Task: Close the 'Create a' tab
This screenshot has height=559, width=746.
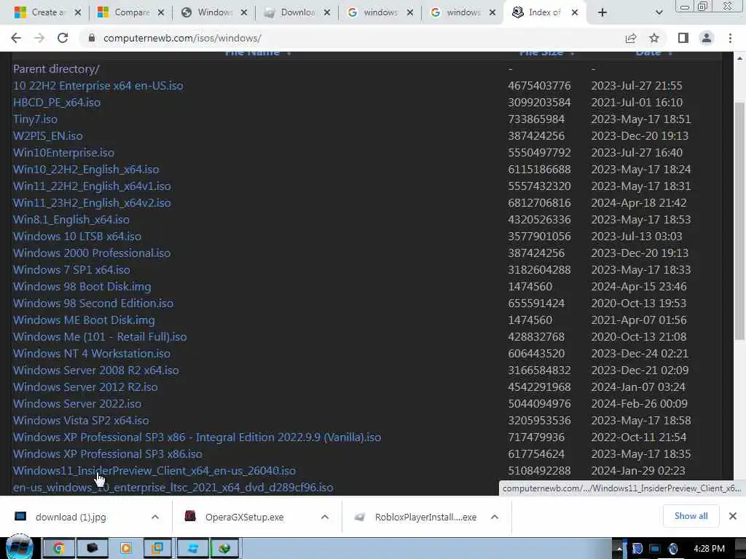Action: (x=78, y=12)
